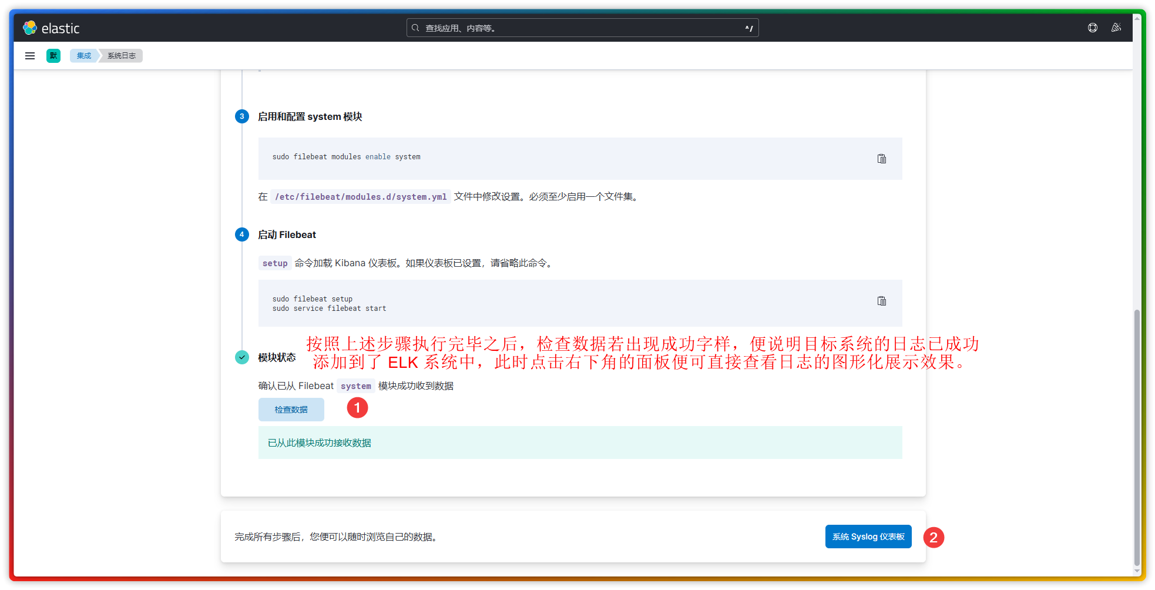The height and width of the screenshot is (590, 1155).
Task: Click the 检查数据 button
Action: [291, 410]
